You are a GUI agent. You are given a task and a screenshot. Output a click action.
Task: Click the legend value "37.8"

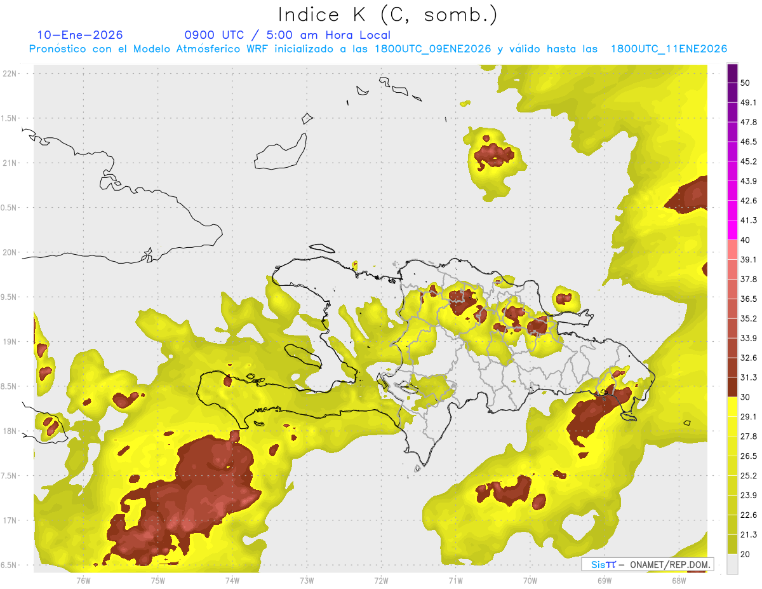pos(748,280)
